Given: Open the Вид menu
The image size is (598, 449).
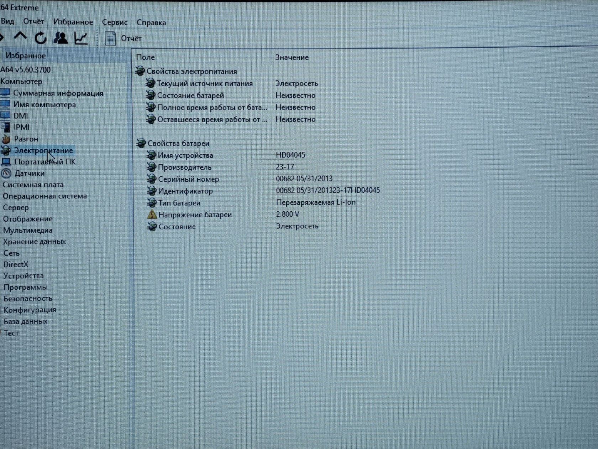Looking at the screenshot, I should point(7,21).
